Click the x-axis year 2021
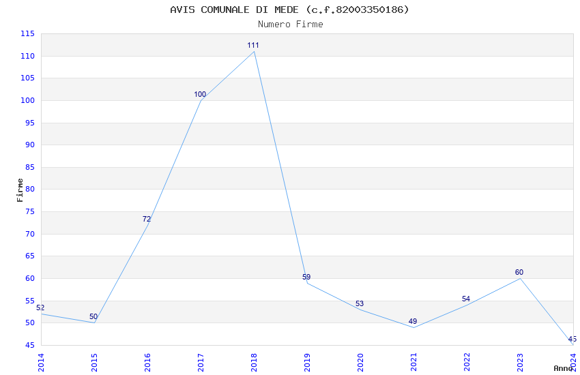The height and width of the screenshot is (375, 580). [414, 363]
